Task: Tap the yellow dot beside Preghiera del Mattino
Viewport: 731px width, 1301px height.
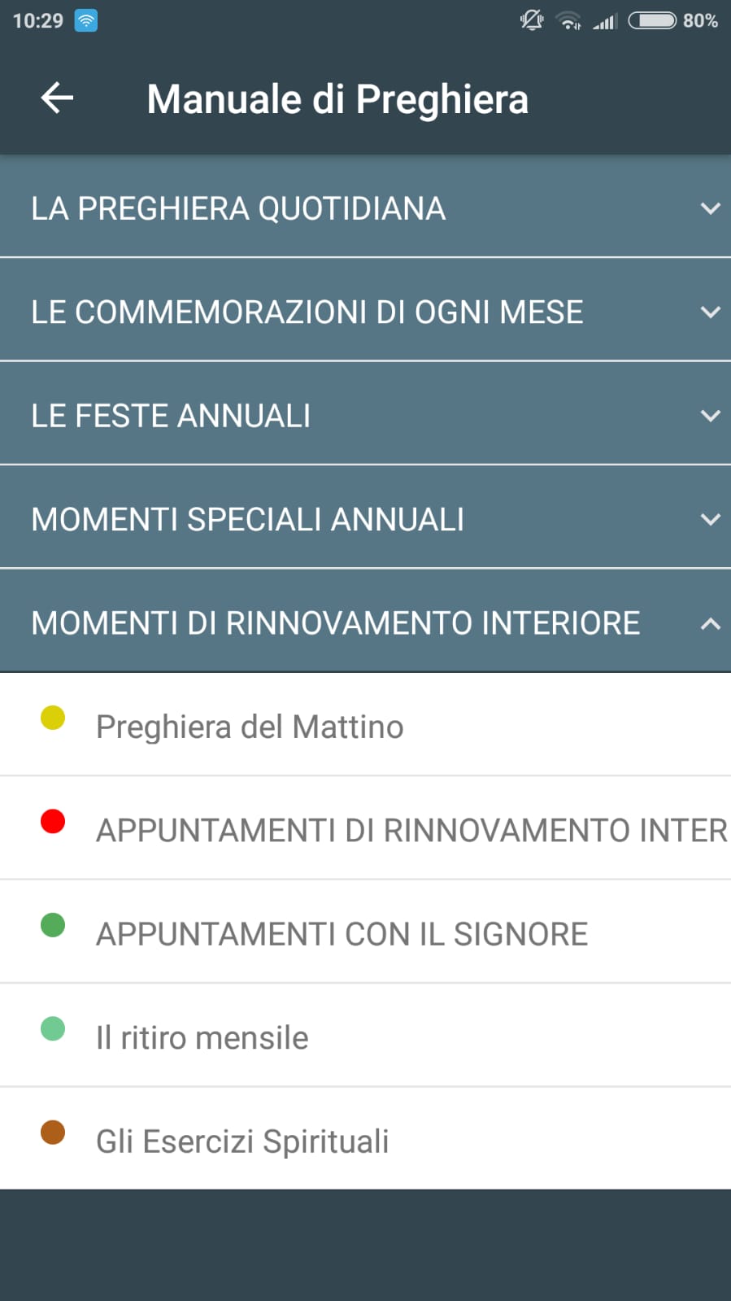Action: pyautogui.click(x=53, y=718)
